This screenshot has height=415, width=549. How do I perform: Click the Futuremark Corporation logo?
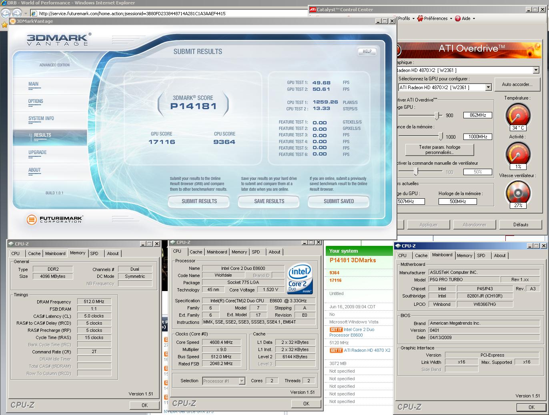(55, 219)
